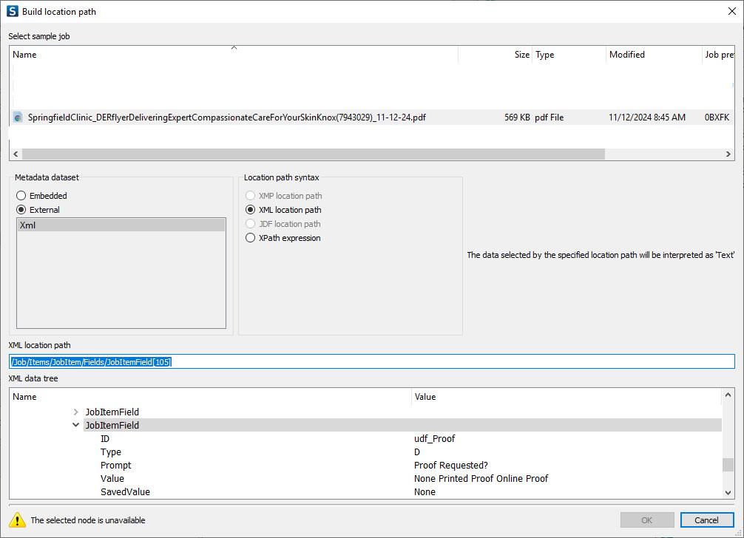This screenshot has height=538, width=744.
Task: Click the Job prefix column header
Action: (719, 55)
